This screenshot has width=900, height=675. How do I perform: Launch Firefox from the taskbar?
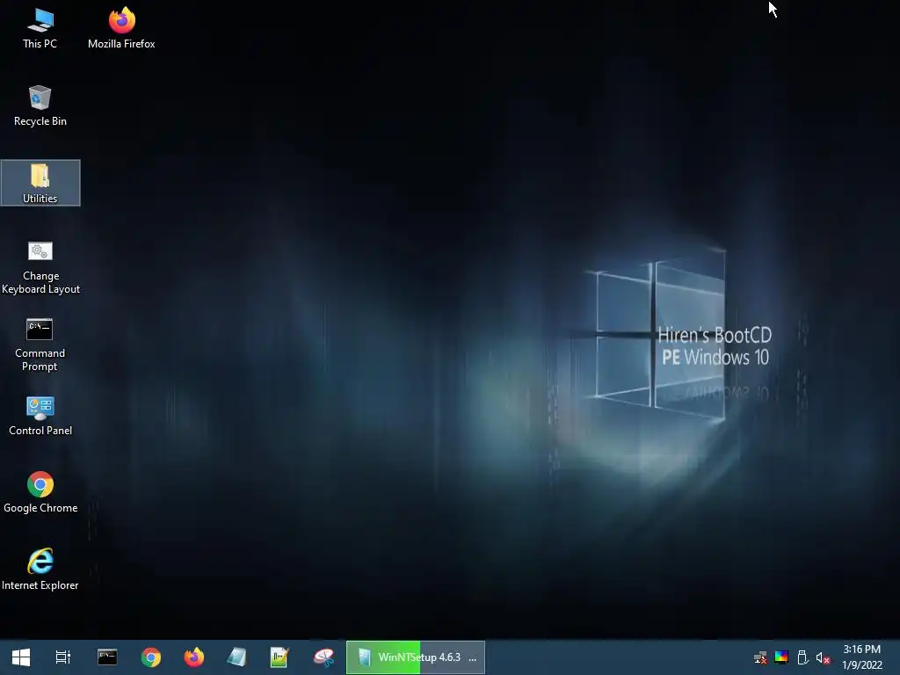(194, 657)
